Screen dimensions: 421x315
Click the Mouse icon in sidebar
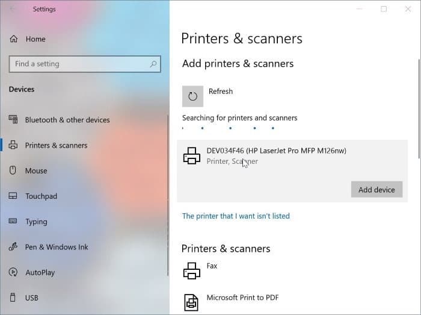click(13, 170)
